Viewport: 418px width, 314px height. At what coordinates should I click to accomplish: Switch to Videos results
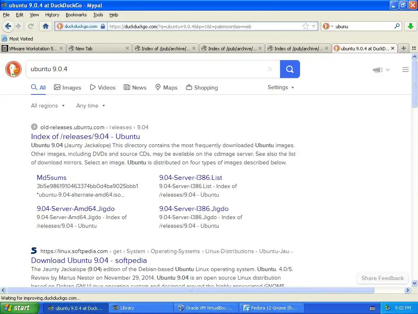click(x=102, y=87)
